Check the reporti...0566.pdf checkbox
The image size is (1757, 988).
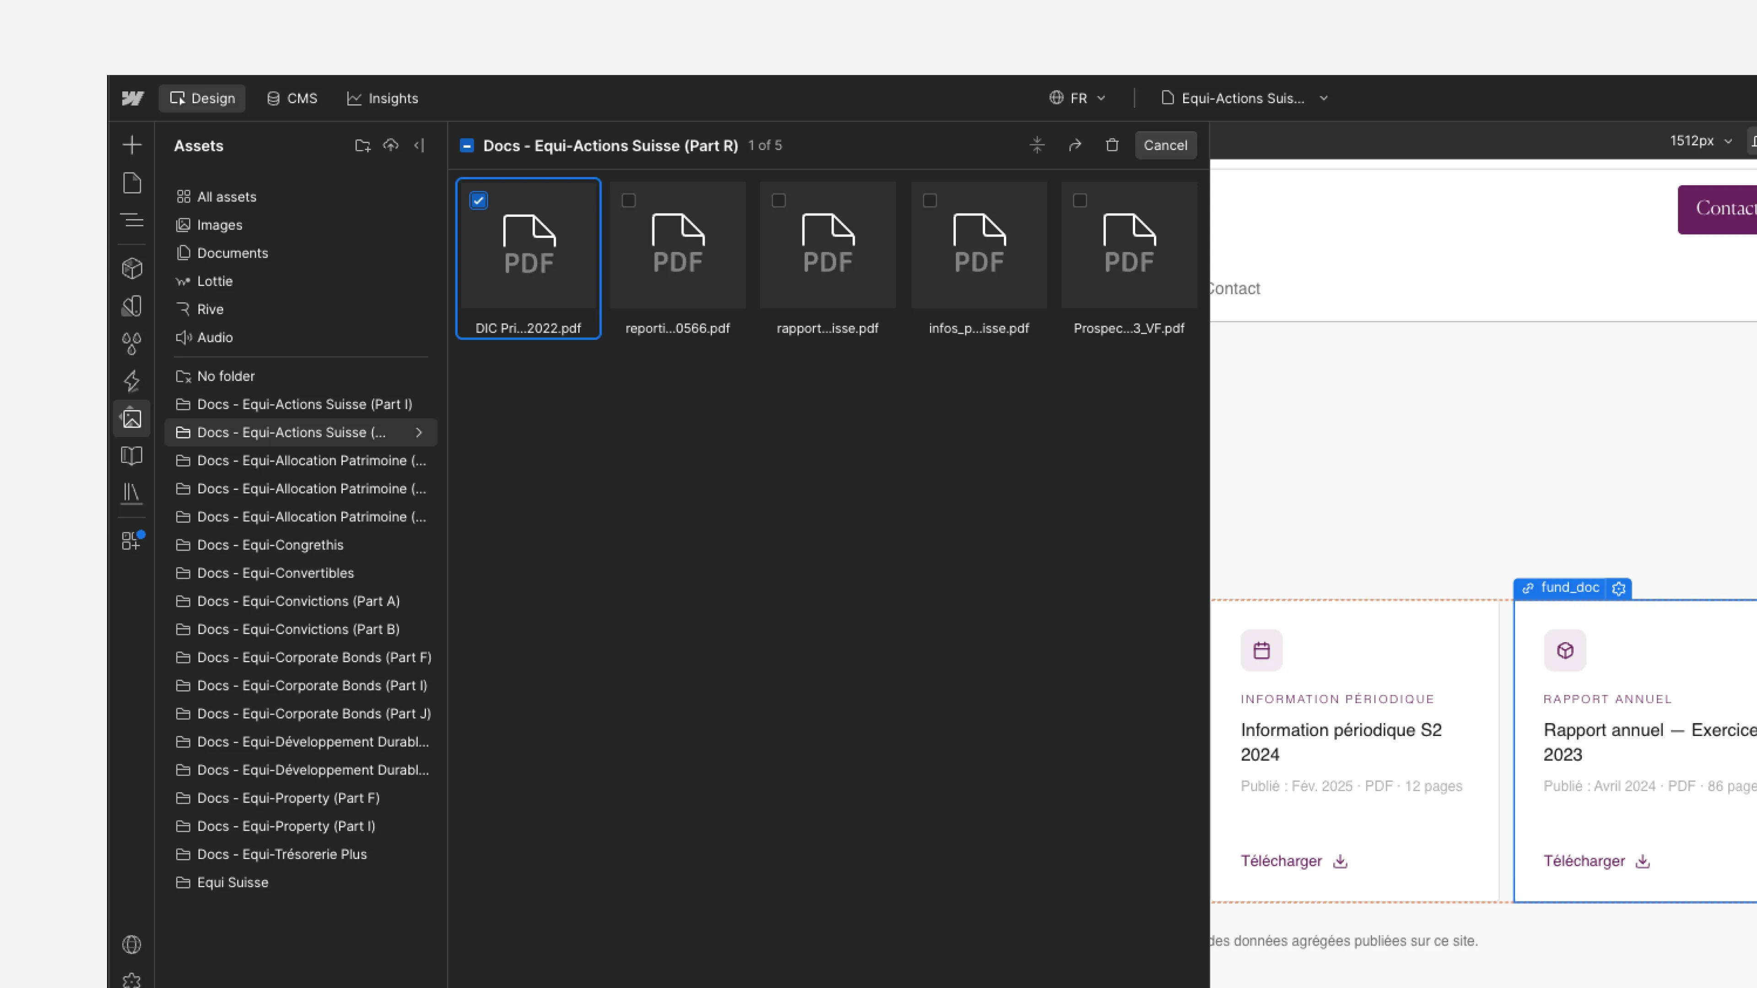coord(629,200)
